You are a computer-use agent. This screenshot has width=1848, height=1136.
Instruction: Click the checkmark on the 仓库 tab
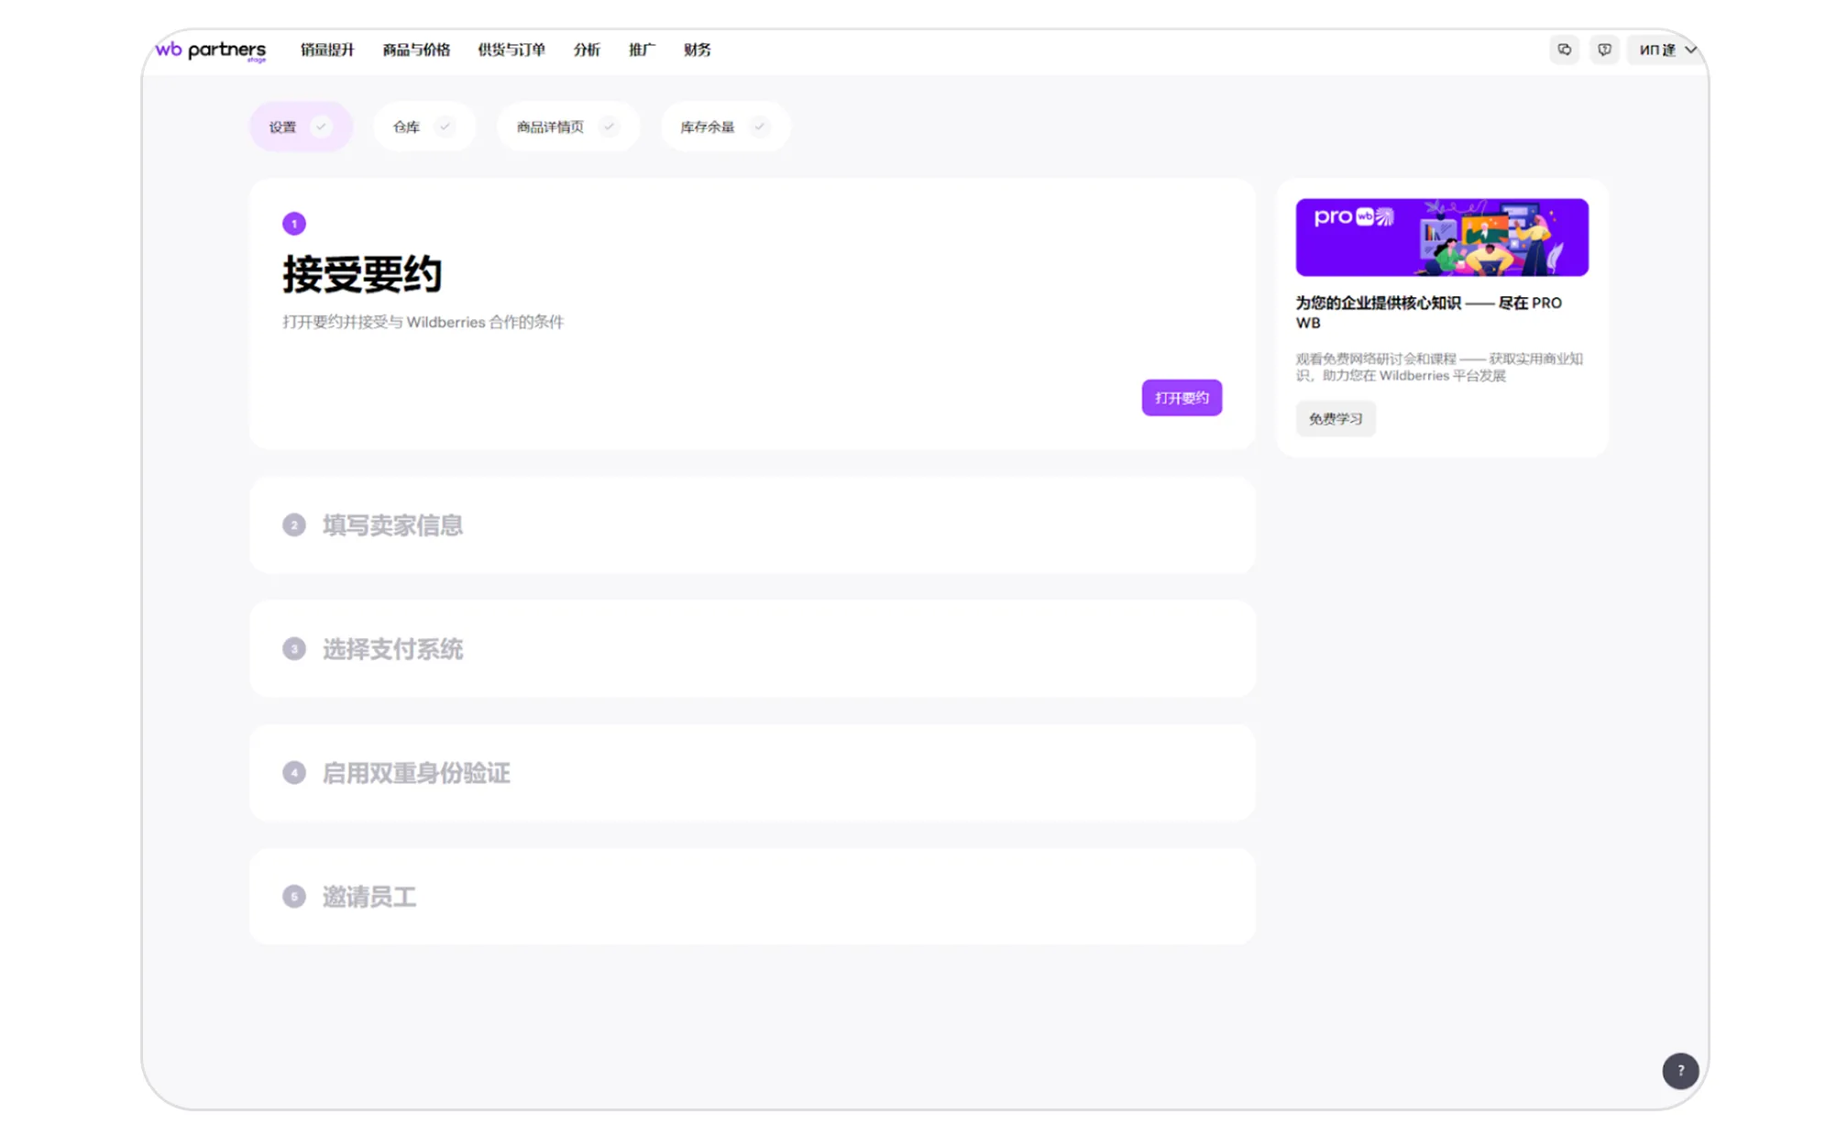coord(445,127)
